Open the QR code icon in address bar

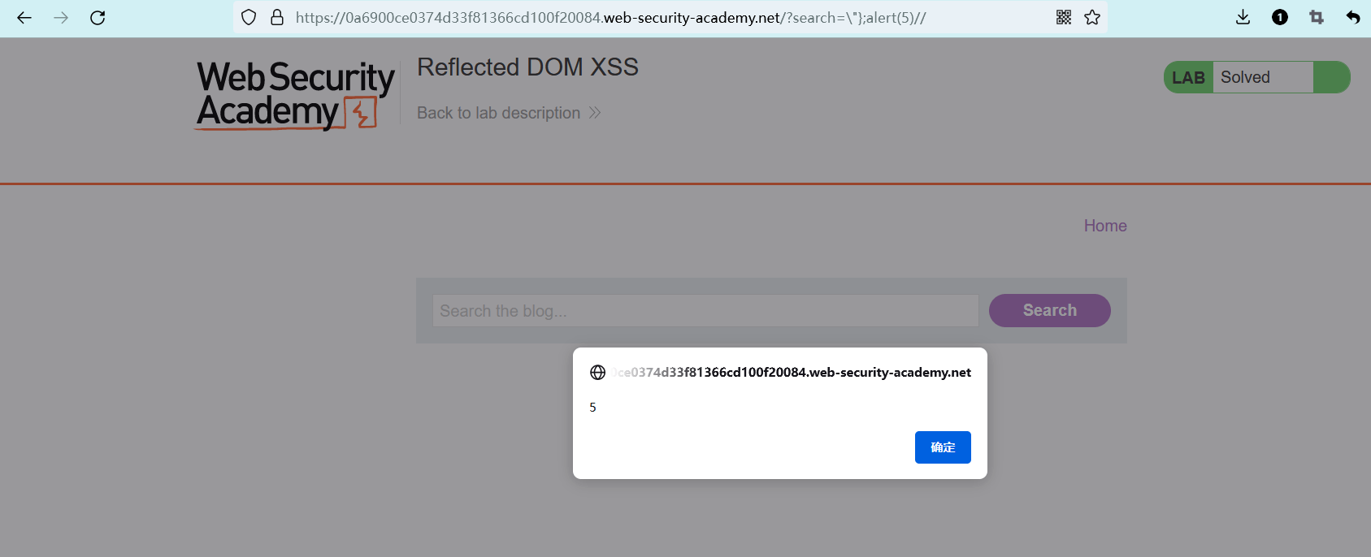pos(1063,18)
